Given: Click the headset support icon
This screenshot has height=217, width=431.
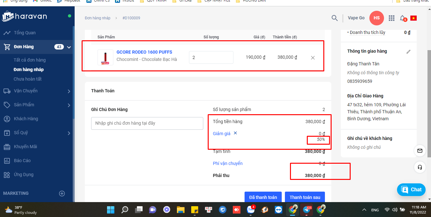Looking at the screenshot, I should point(420,167).
